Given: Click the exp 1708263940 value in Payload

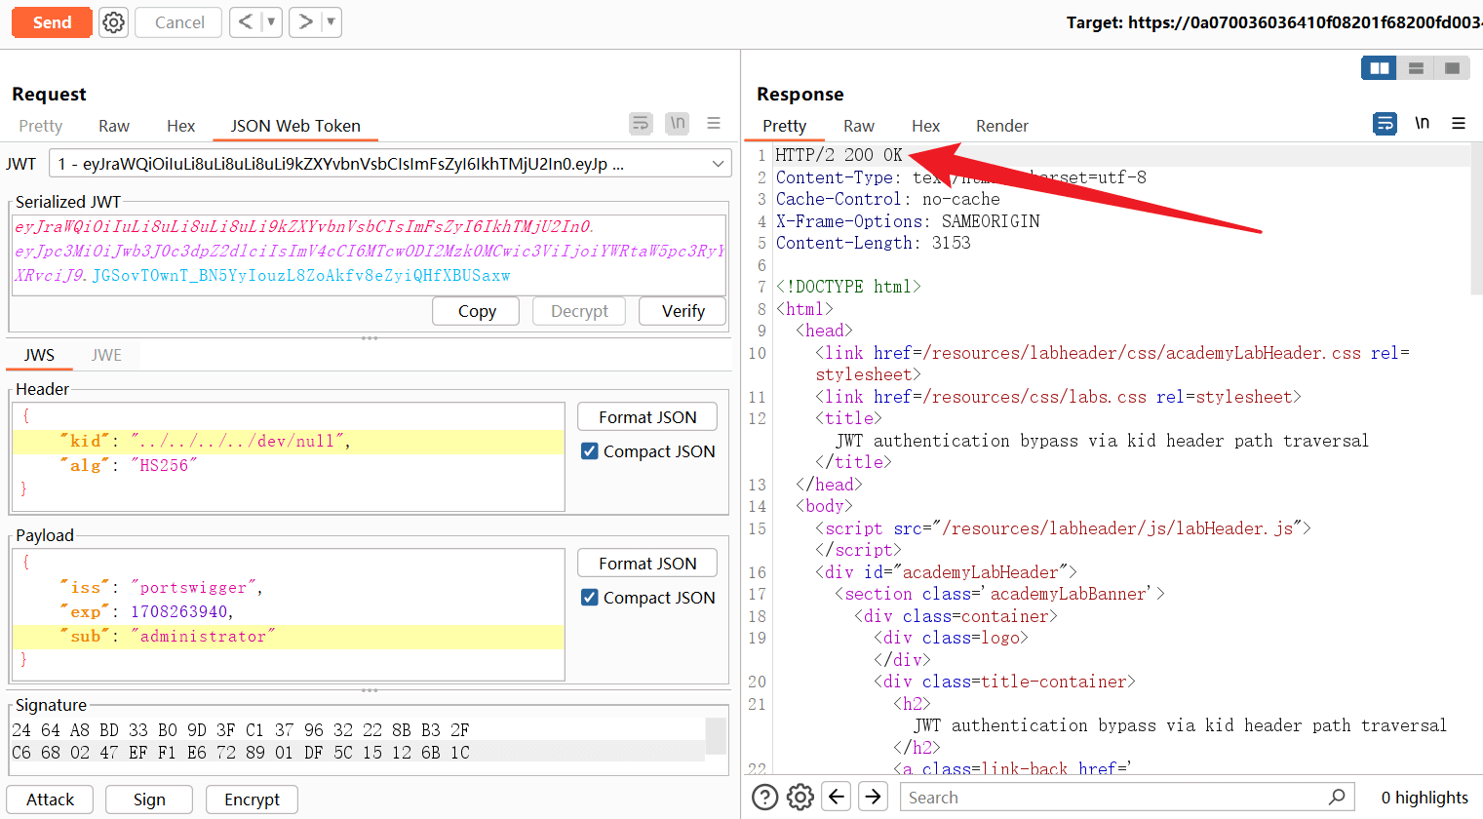Looking at the screenshot, I should tap(179, 612).
